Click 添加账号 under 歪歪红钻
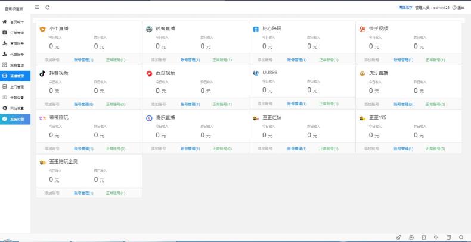The image size is (471, 242). [265, 149]
